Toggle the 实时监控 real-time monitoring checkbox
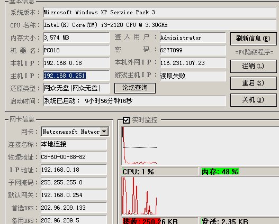Viewport: 279px width, 224px height. [x=126, y=120]
